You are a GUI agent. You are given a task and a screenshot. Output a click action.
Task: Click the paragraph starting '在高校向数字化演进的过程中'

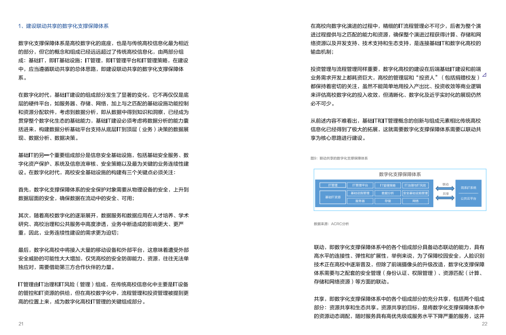(396, 39)
